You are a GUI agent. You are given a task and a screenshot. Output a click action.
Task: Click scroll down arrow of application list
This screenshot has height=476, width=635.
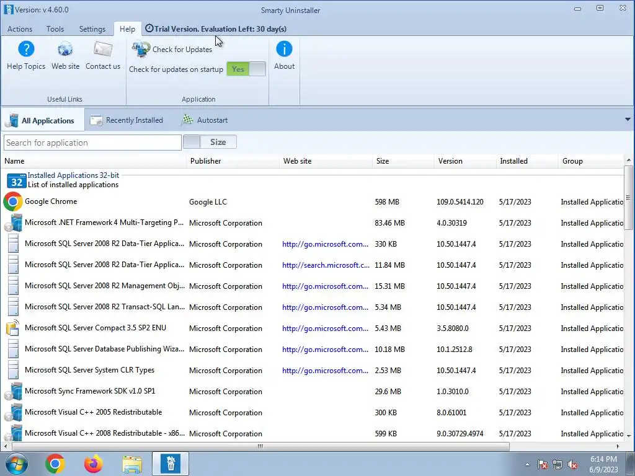(629, 436)
